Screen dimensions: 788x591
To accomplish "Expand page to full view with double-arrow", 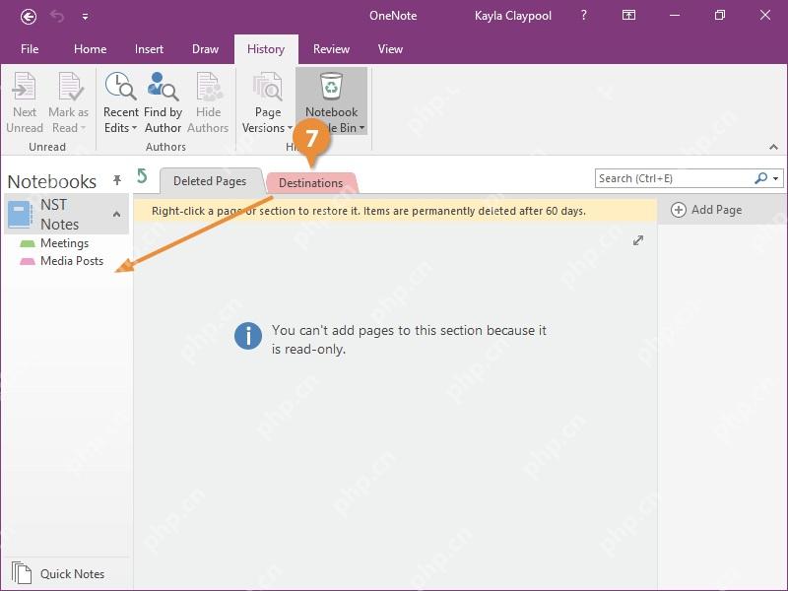I will point(638,240).
